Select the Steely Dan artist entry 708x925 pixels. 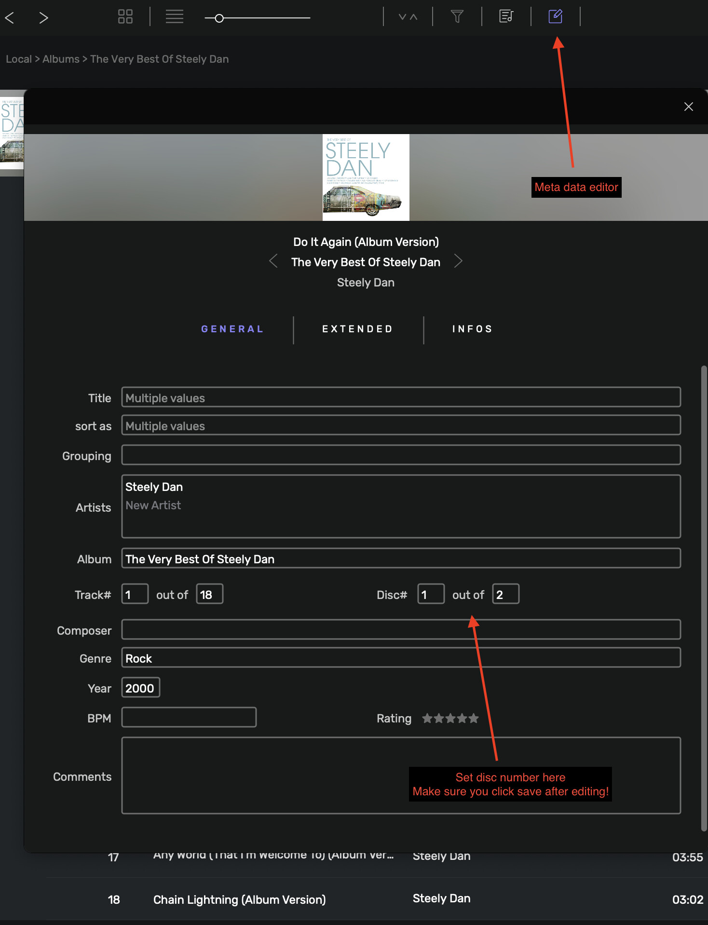coord(154,487)
